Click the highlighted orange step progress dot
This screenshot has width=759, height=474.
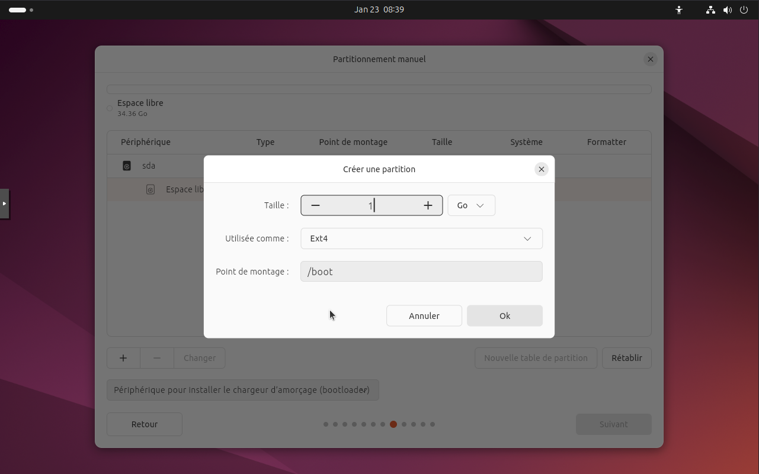[x=393, y=424]
